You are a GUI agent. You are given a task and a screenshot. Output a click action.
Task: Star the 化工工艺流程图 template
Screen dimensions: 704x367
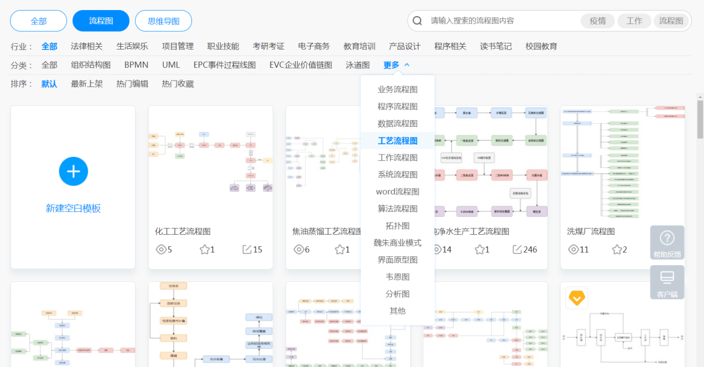[x=203, y=249]
